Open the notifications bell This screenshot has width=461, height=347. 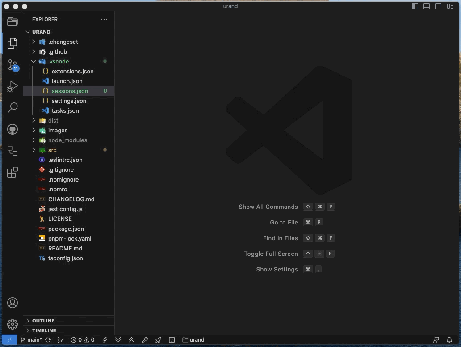[x=449, y=340]
